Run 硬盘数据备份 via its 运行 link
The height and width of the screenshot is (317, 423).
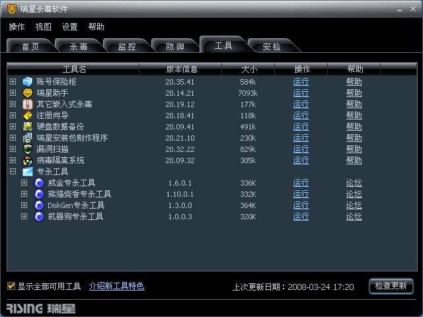[301, 127]
